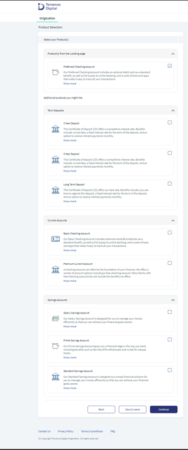Click the dollar card icon for Basic Checking Account

(55, 239)
